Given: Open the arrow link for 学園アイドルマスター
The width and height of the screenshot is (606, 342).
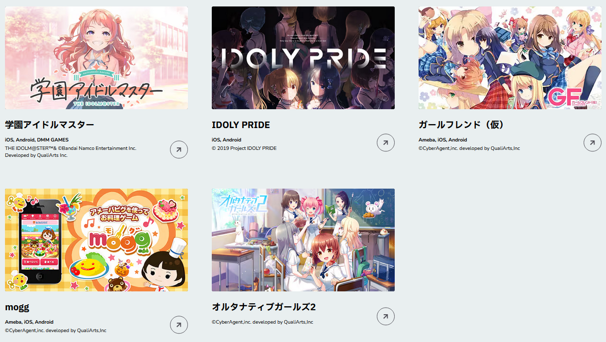Looking at the screenshot, I should pos(179,149).
